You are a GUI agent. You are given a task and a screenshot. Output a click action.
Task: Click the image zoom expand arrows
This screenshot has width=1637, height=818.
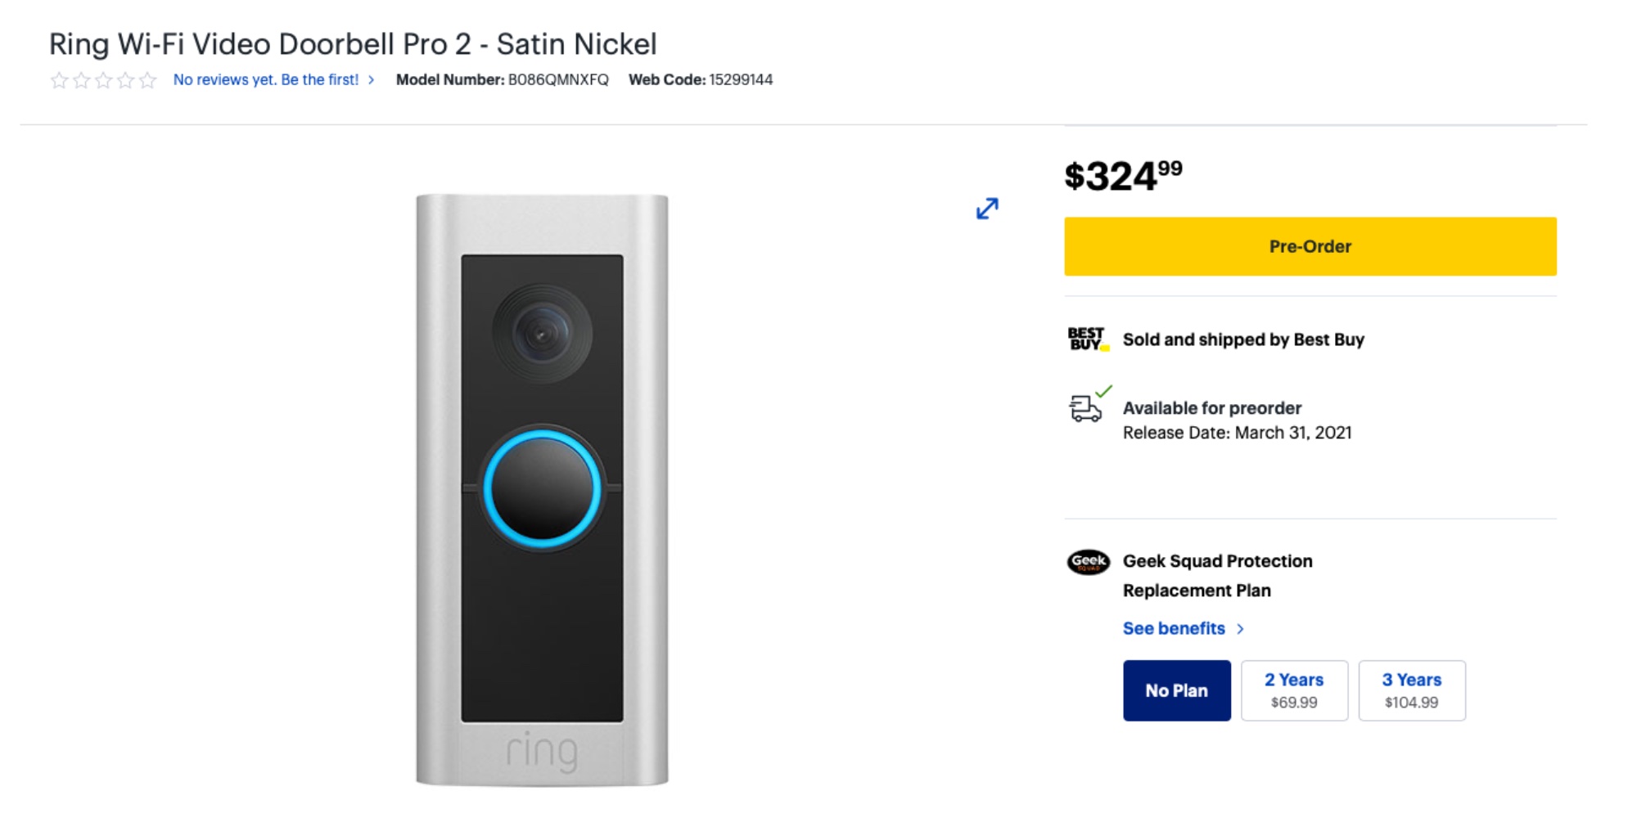pos(985,209)
